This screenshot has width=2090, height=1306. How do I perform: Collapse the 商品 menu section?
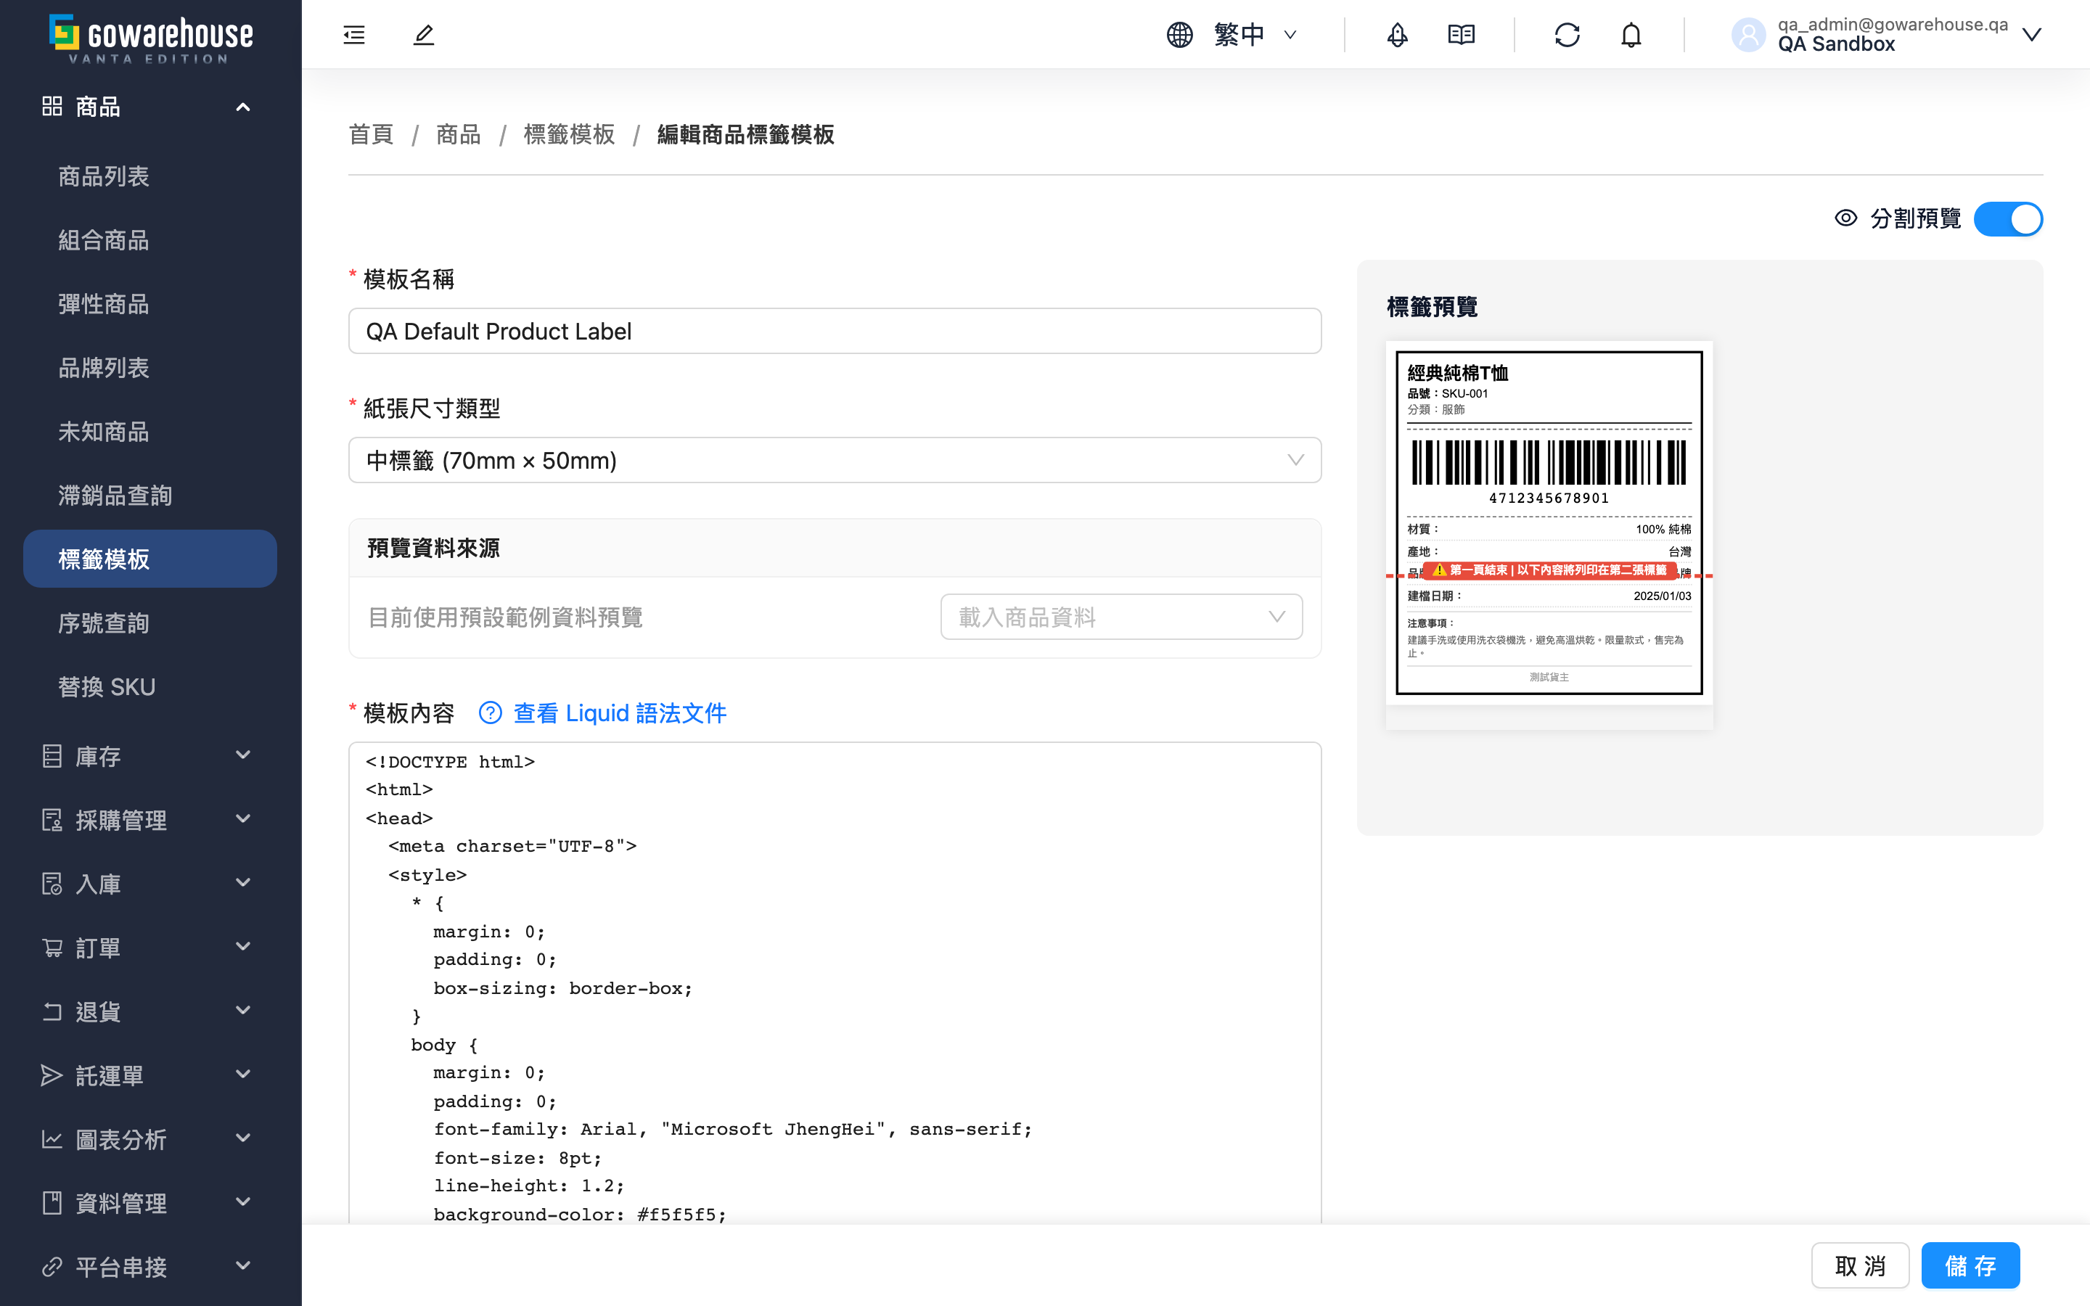242,107
